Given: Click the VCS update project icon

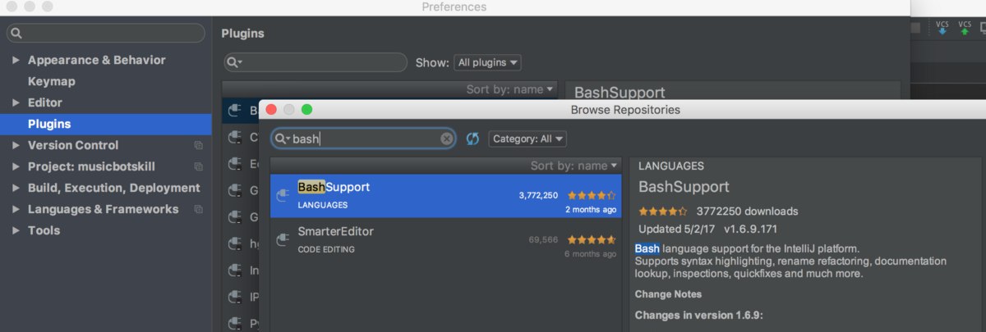Looking at the screenshot, I should (942, 28).
